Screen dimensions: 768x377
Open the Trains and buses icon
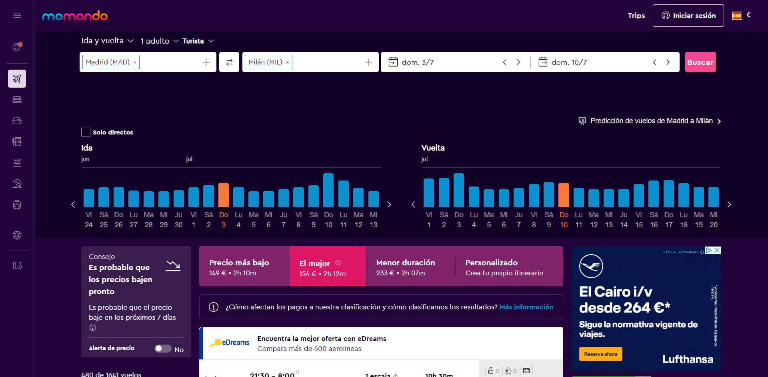17,205
